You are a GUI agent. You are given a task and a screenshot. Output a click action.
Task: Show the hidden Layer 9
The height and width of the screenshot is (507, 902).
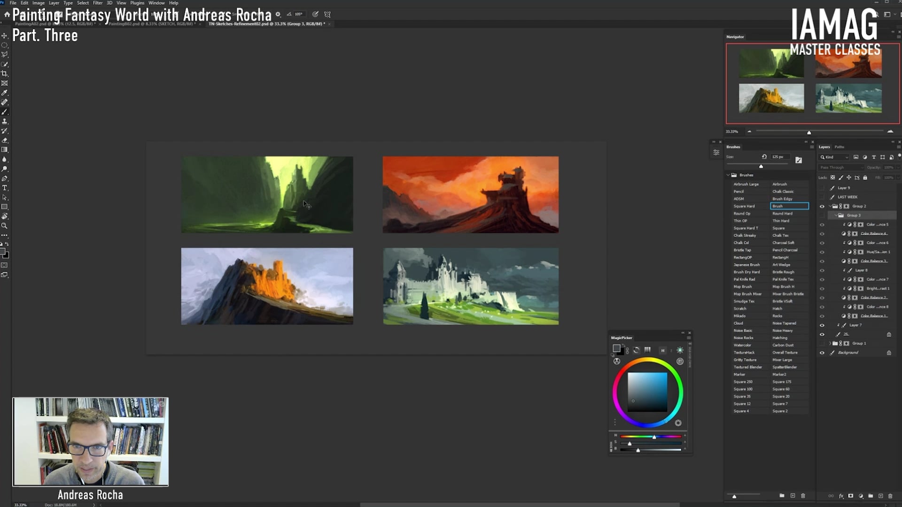[822, 188]
